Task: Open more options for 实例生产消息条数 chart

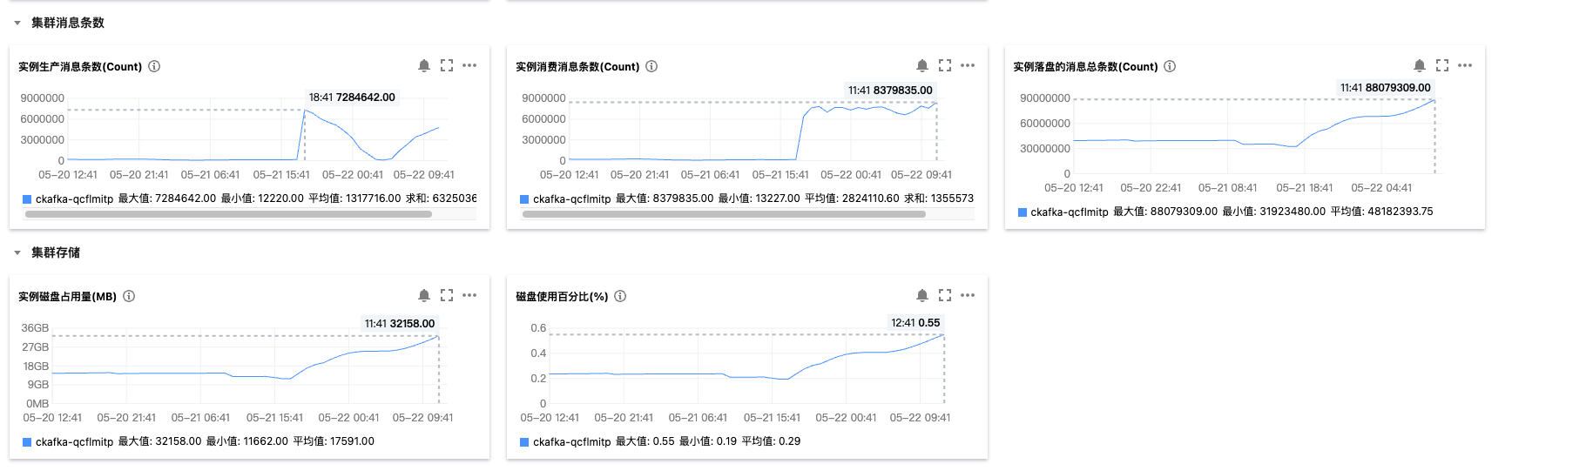Action: point(469,65)
